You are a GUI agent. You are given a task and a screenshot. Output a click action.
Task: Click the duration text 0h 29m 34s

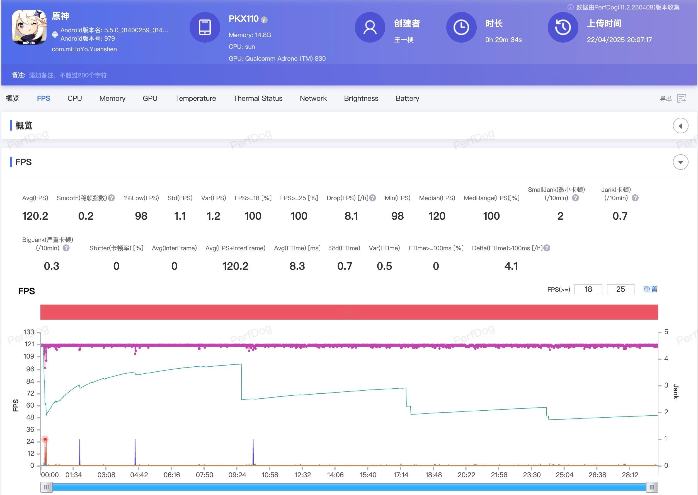click(503, 40)
